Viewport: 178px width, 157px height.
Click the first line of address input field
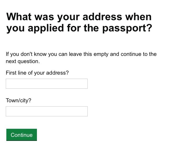[46, 84]
